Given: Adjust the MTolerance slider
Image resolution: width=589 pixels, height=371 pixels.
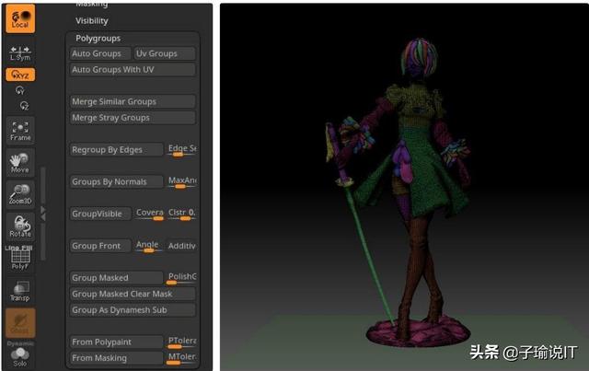Looking at the screenshot, I should (182, 358).
